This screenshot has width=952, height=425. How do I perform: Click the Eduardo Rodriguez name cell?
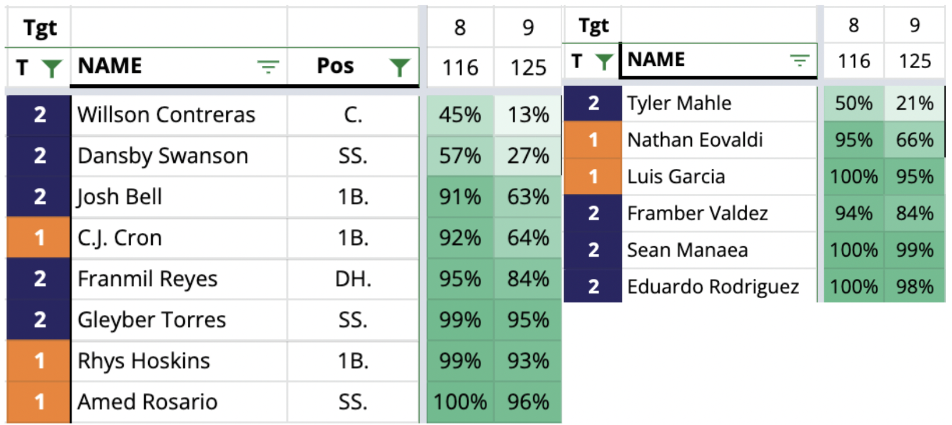click(719, 286)
